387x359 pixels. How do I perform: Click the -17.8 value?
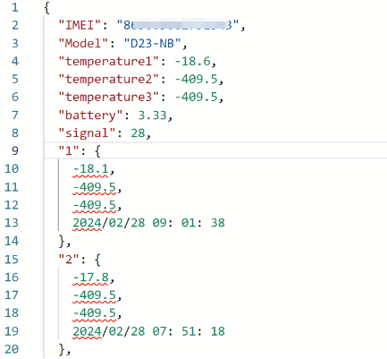pos(90,278)
